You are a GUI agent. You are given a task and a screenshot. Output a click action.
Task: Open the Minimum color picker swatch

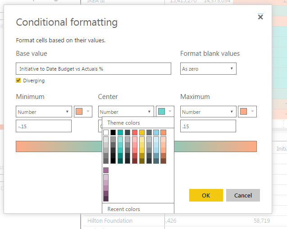tap(83, 112)
